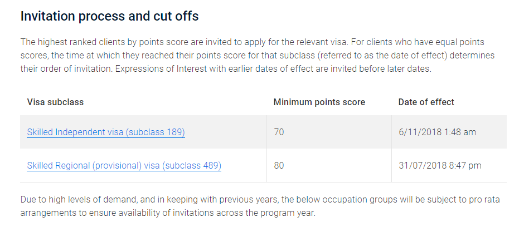Viewport: 524px width, 227px height.
Task: Open the Skilled Independent visa (subclass 189) link
Action: (106, 132)
